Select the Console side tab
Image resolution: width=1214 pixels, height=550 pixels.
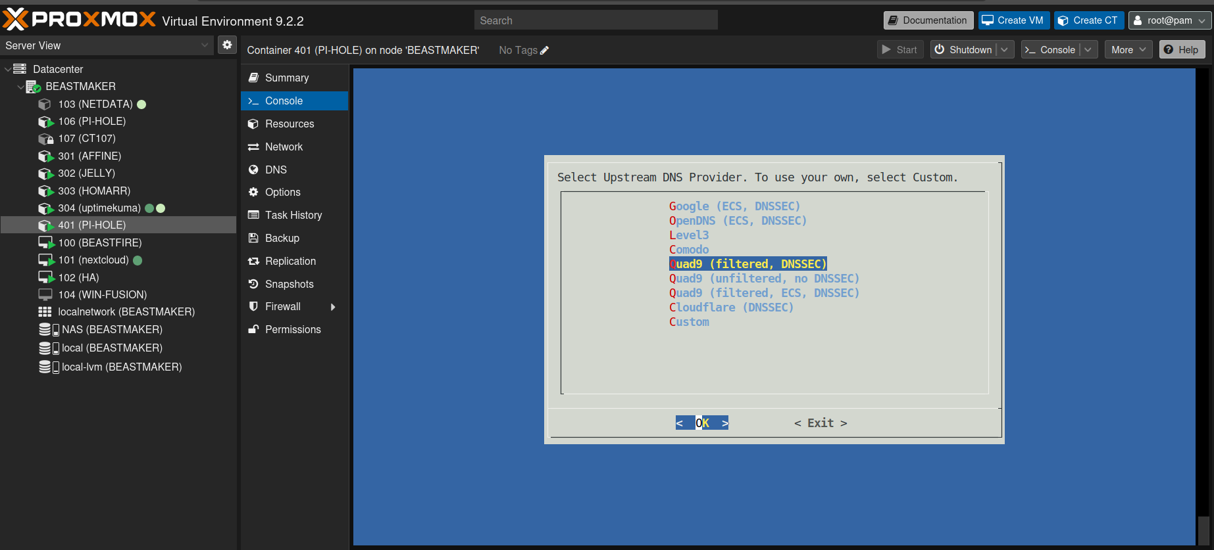pyautogui.click(x=294, y=101)
